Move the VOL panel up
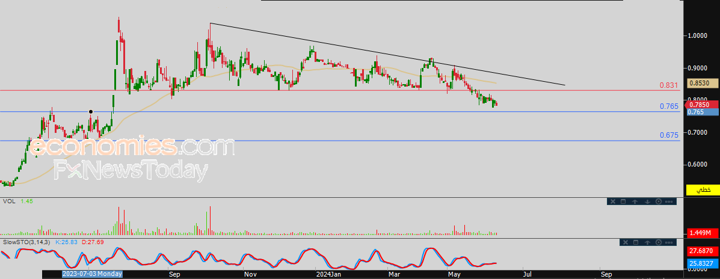This screenshot has height=279, width=720. pyautogui.click(x=635, y=201)
